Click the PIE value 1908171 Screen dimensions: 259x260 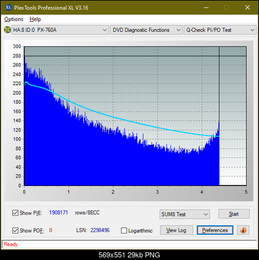(59, 212)
